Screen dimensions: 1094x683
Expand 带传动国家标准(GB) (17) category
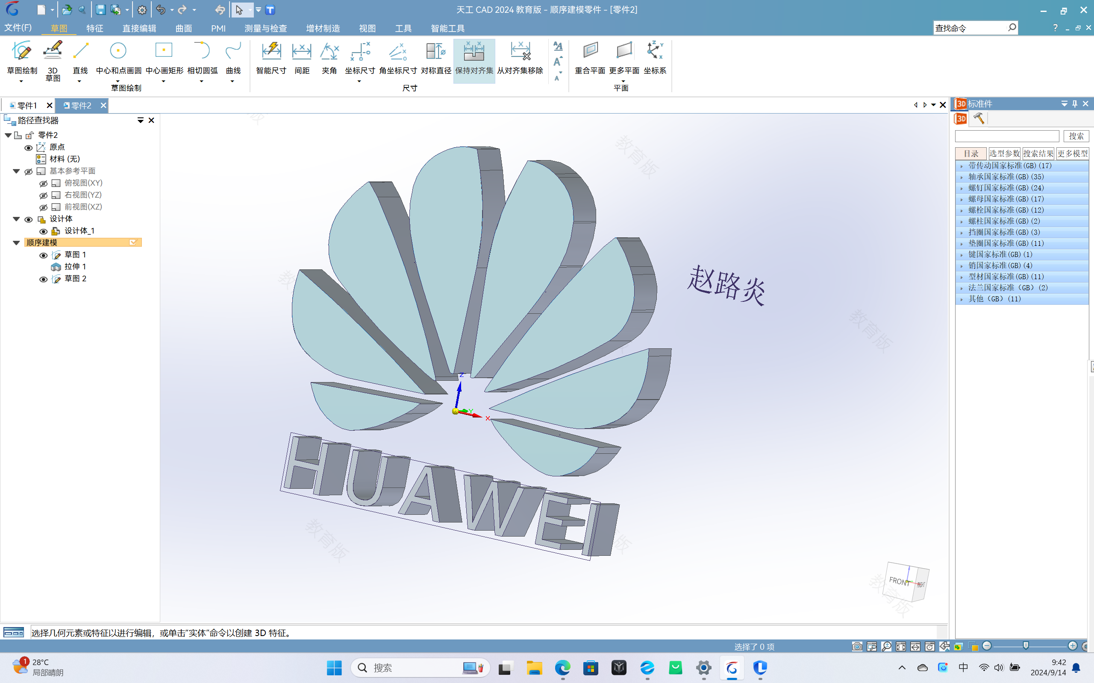[x=962, y=166]
